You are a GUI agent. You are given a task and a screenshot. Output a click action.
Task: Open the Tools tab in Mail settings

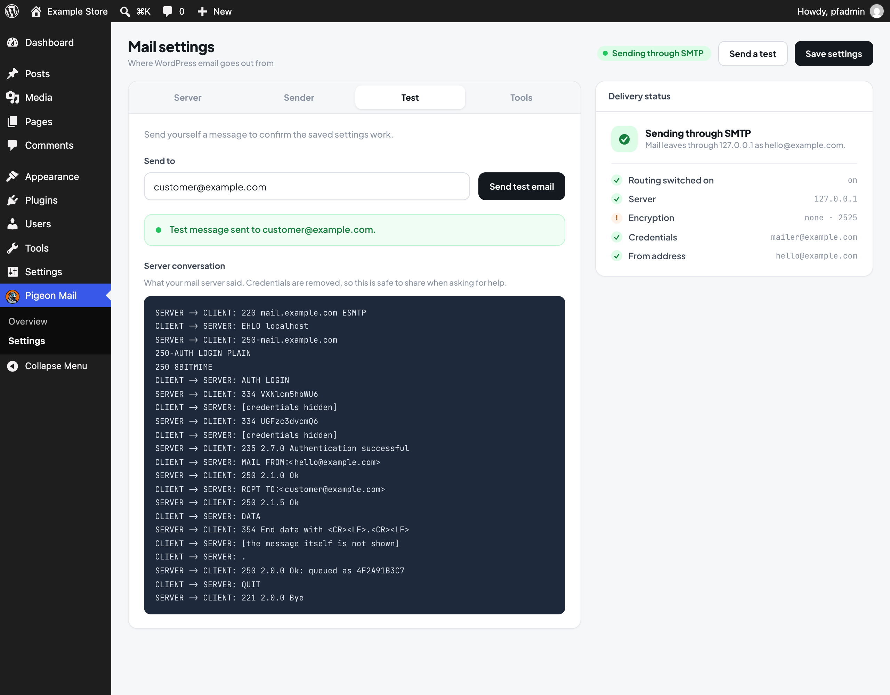[521, 97]
